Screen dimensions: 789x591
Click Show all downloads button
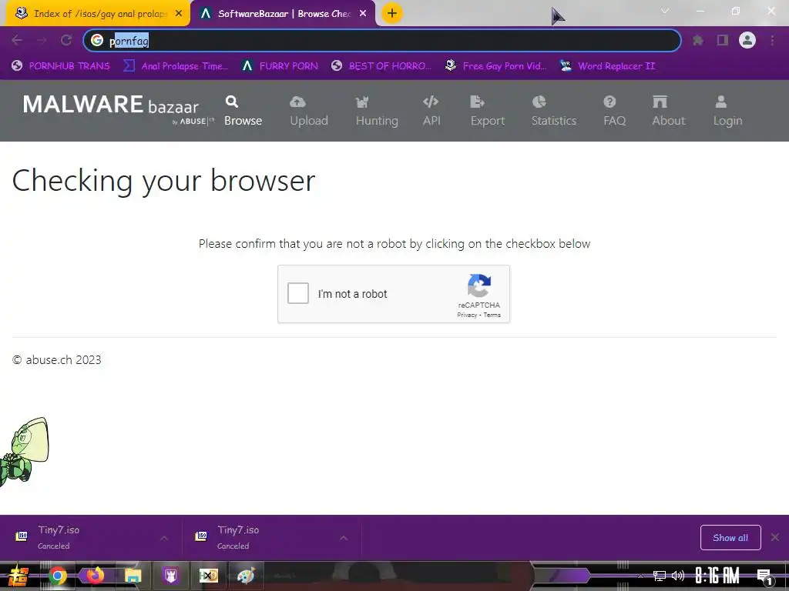click(730, 538)
